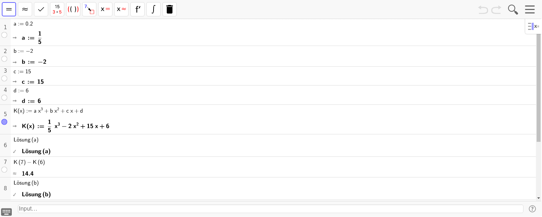This screenshot has height=217, width=542.
Task: Pick the Integral tool
Action: point(154,9)
